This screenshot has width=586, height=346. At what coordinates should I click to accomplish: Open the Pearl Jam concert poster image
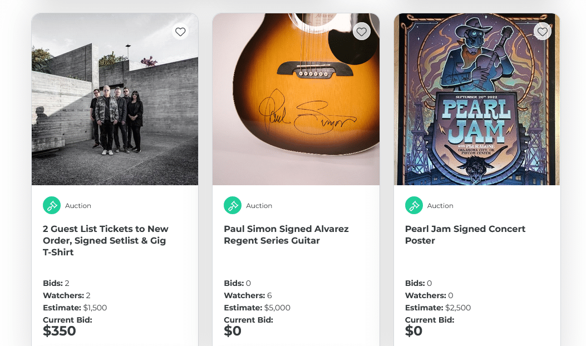[476, 100]
